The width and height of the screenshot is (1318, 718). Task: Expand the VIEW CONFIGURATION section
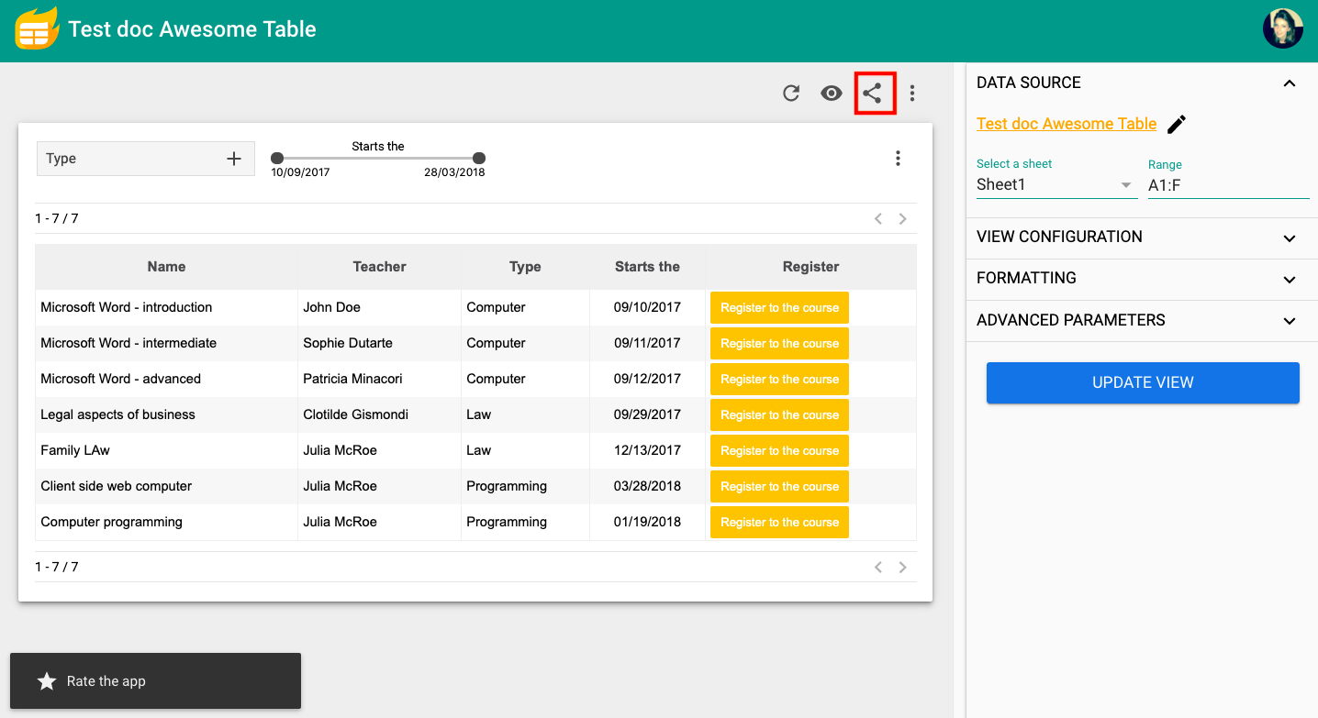[x=1290, y=238]
